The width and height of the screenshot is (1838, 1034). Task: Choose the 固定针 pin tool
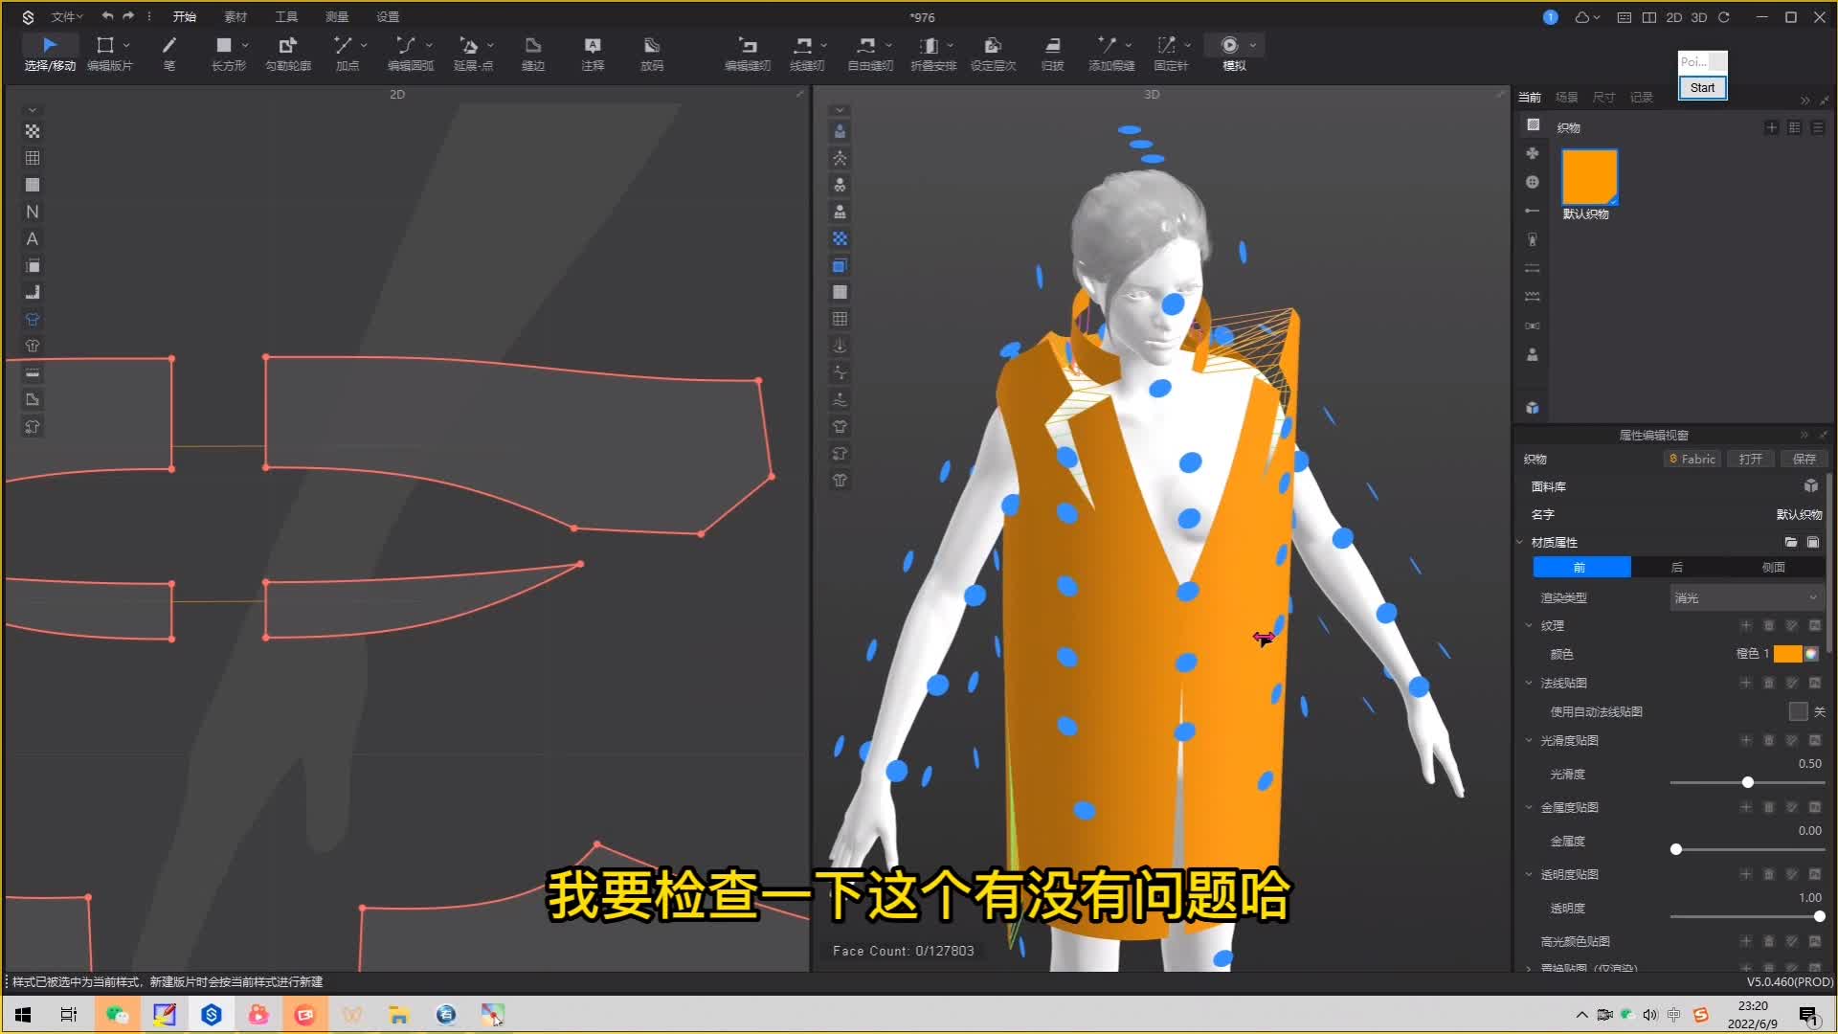coord(1171,54)
